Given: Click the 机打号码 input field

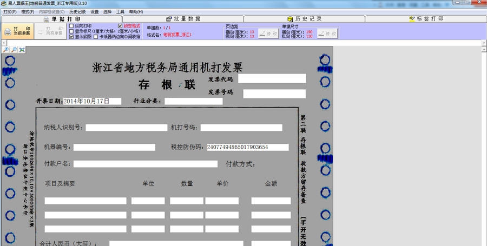Looking at the screenshot, I should [241, 128].
